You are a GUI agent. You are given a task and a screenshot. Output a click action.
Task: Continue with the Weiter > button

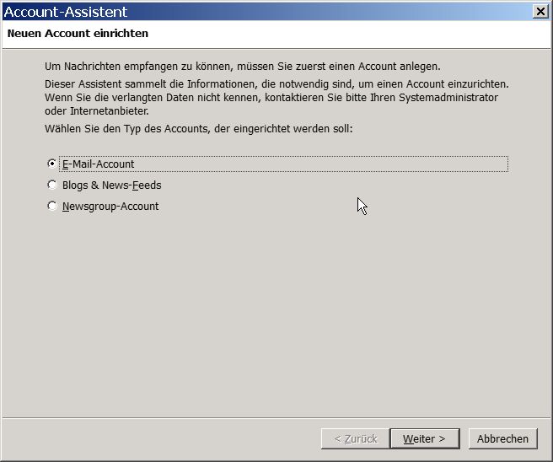(425, 438)
